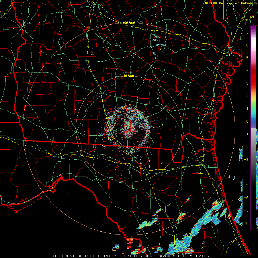Click the '-5' value on color scale
This screenshot has height=258, width=258.
[246, 185]
